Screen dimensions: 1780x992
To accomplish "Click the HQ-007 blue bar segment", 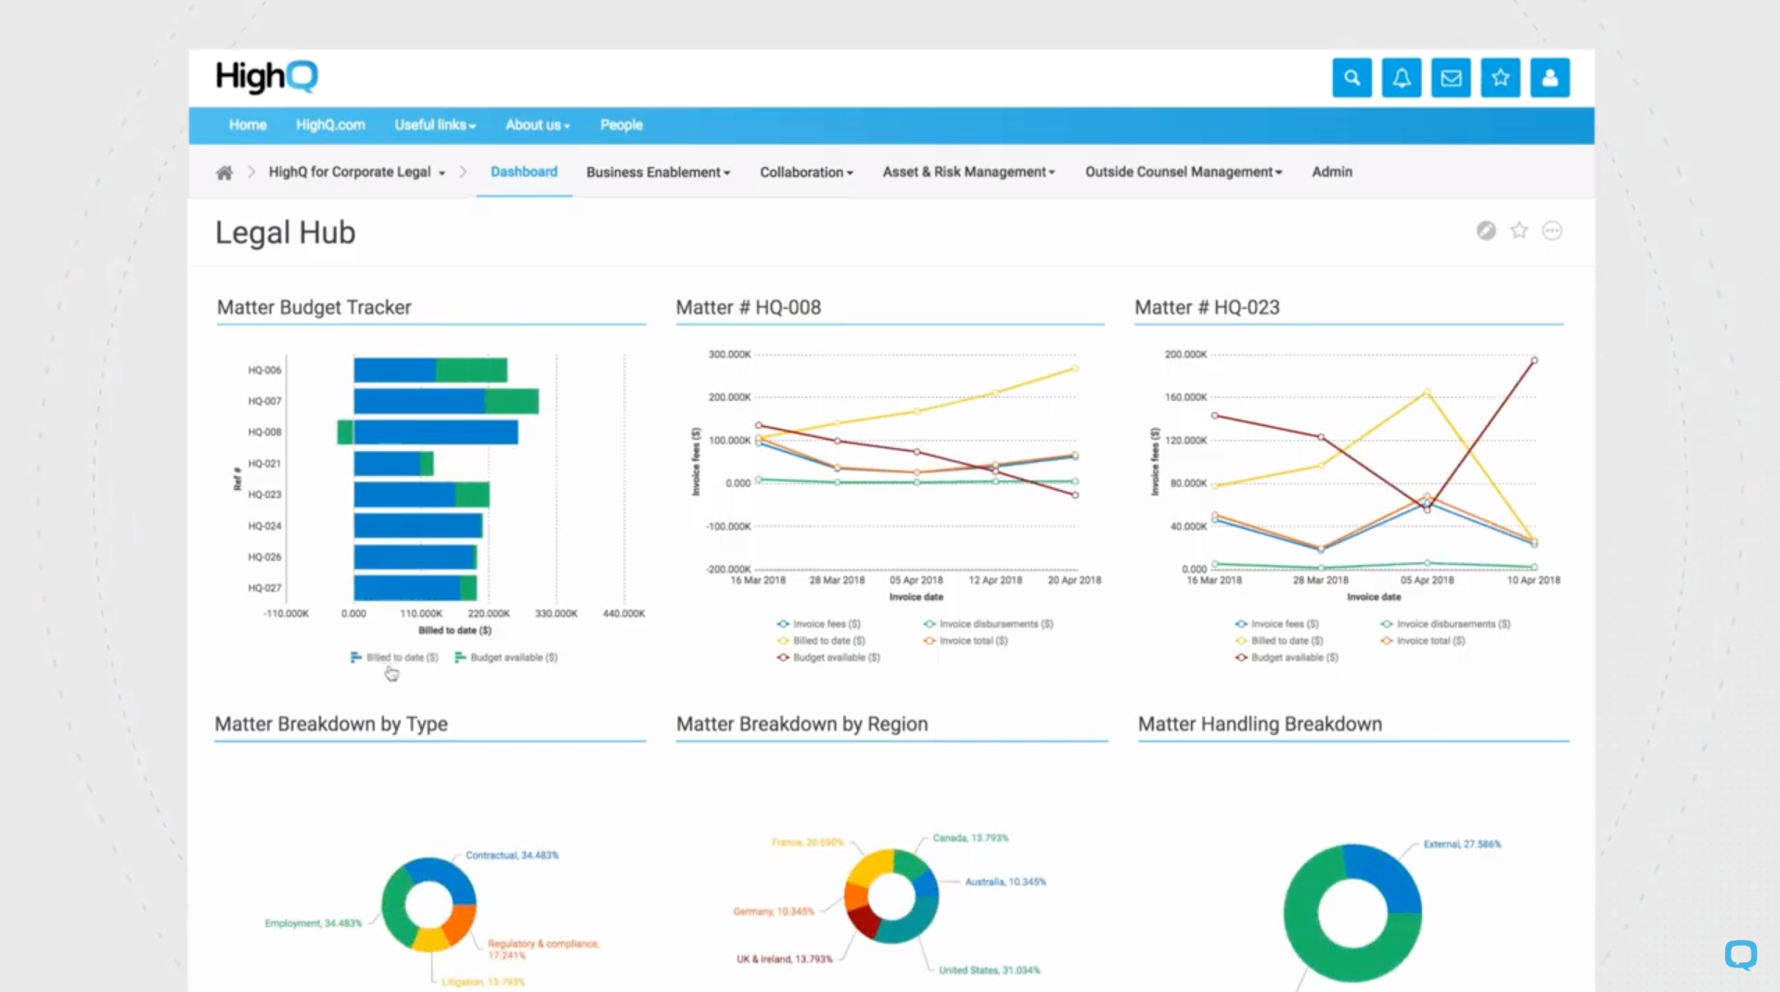I will coord(418,402).
